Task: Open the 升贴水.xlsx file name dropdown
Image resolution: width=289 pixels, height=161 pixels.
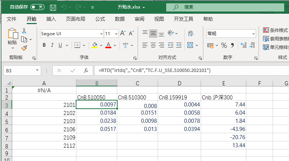Action: 144,7
